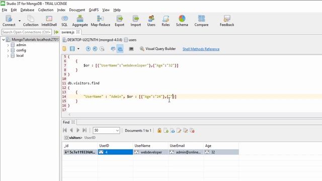Image resolution: width=322 pixels, height=181 pixels.
Task: Click the Feedback toolbar icon
Action: click(227, 21)
